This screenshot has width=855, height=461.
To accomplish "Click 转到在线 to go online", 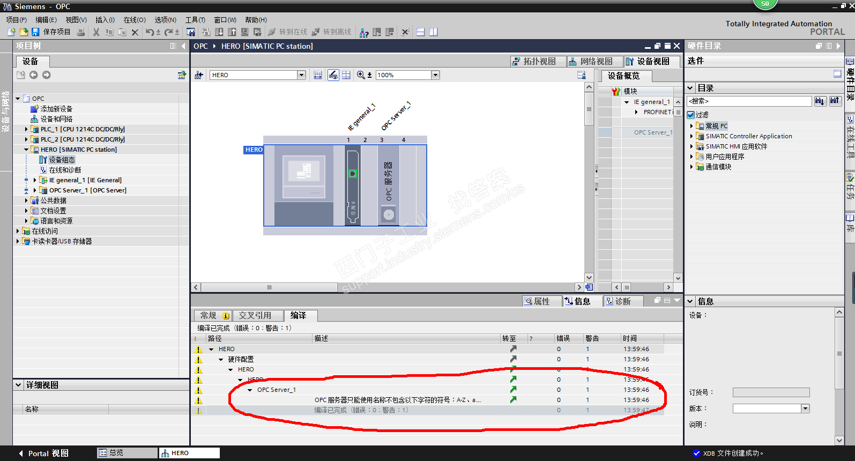I will [287, 32].
